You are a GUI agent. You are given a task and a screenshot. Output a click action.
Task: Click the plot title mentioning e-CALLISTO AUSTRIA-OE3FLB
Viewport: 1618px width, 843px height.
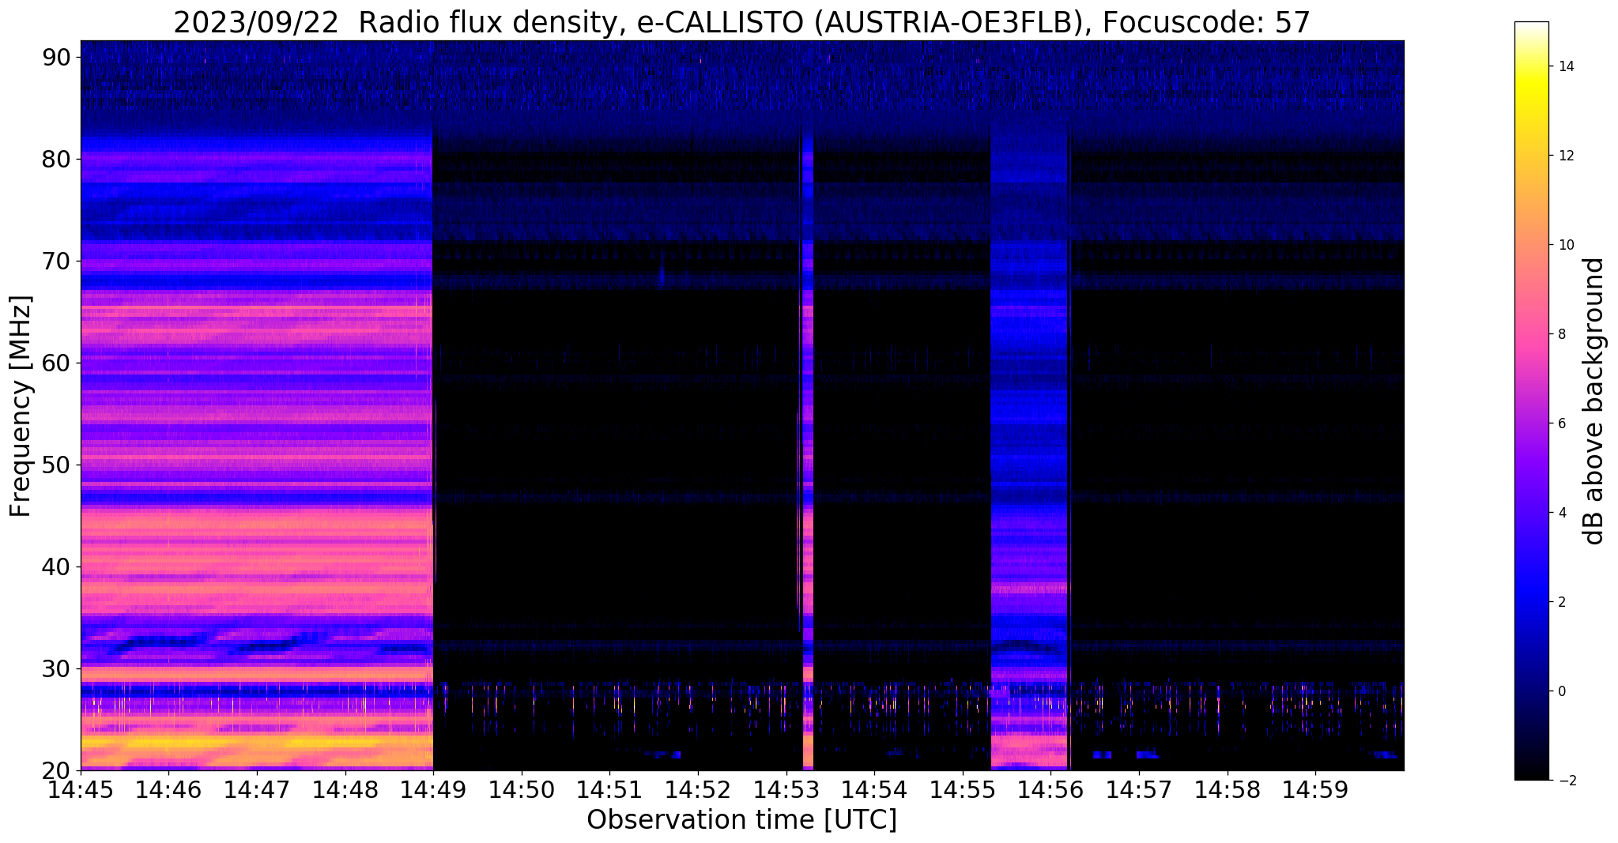point(741,22)
